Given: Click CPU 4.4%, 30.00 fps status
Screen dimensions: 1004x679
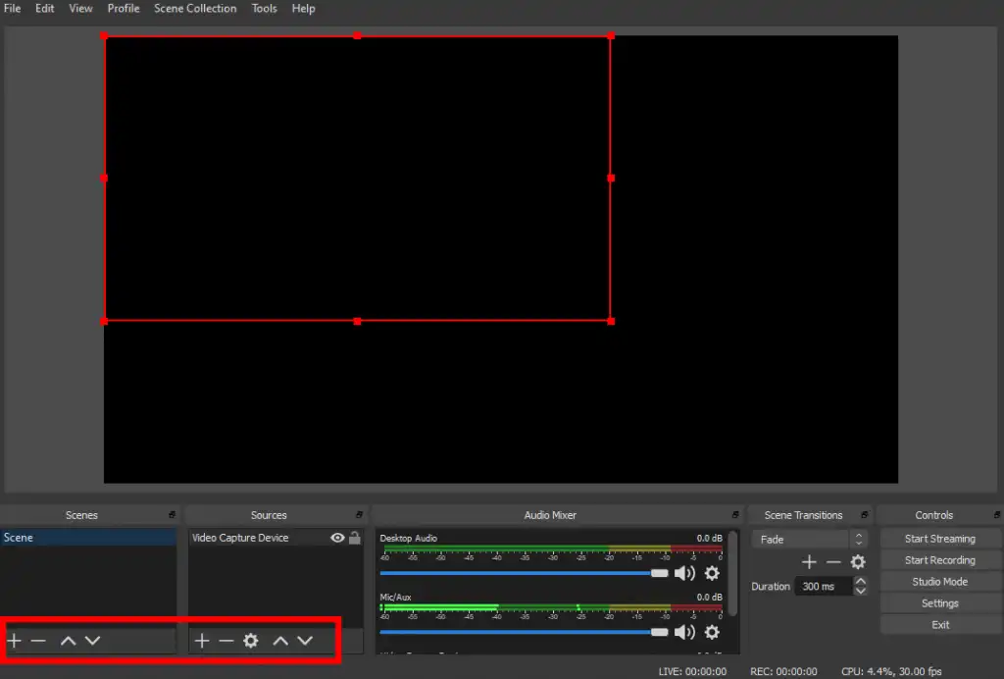Looking at the screenshot, I should click(x=891, y=671).
